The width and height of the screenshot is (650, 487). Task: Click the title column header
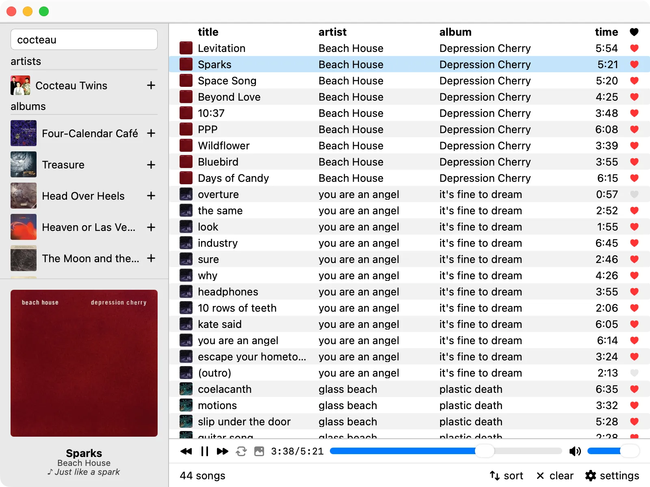(208, 32)
